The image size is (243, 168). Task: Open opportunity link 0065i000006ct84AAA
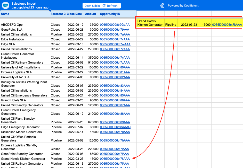(115, 91)
